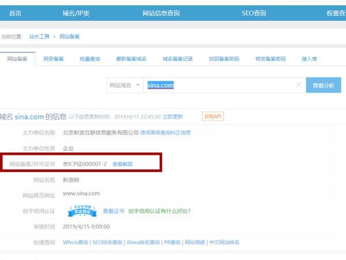Open the Whois查询 quick link
Viewport: 346px width, 260px height.
pos(76,242)
